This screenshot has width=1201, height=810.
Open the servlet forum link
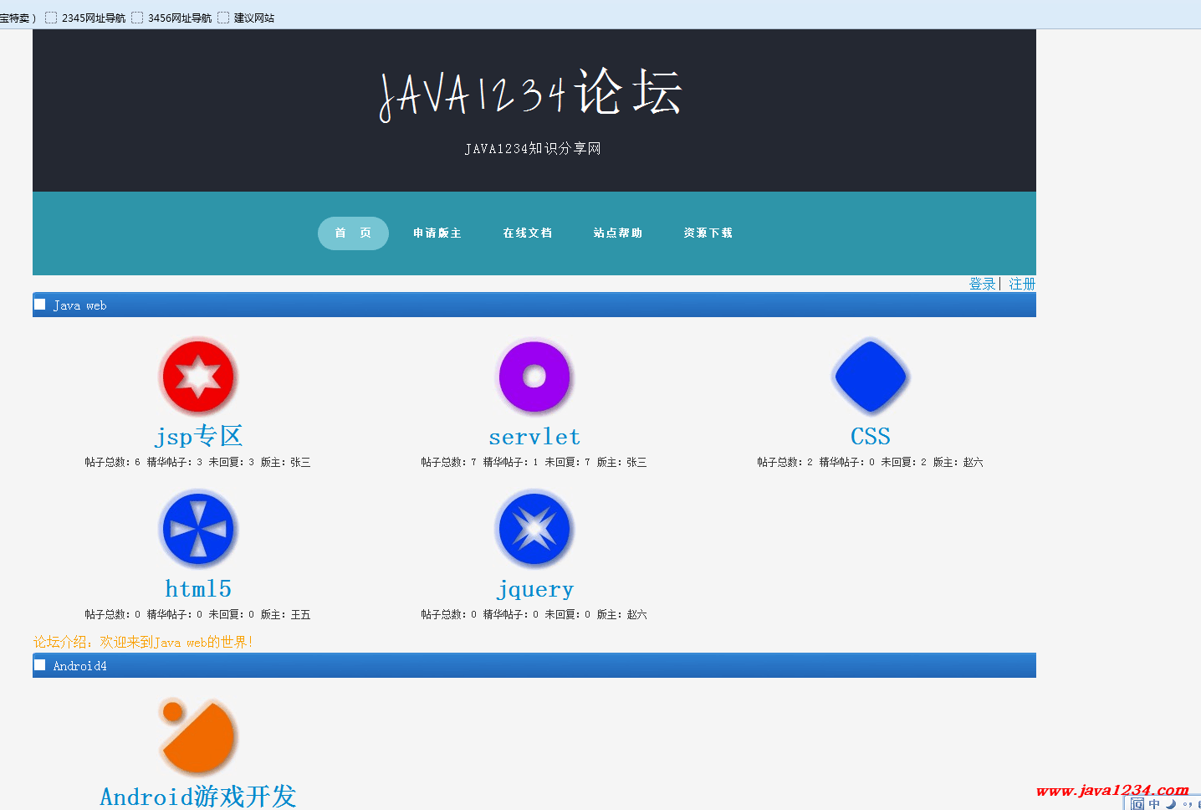click(x=534, y=437)
